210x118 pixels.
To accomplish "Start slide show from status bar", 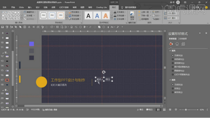I will tap(176, 110).
